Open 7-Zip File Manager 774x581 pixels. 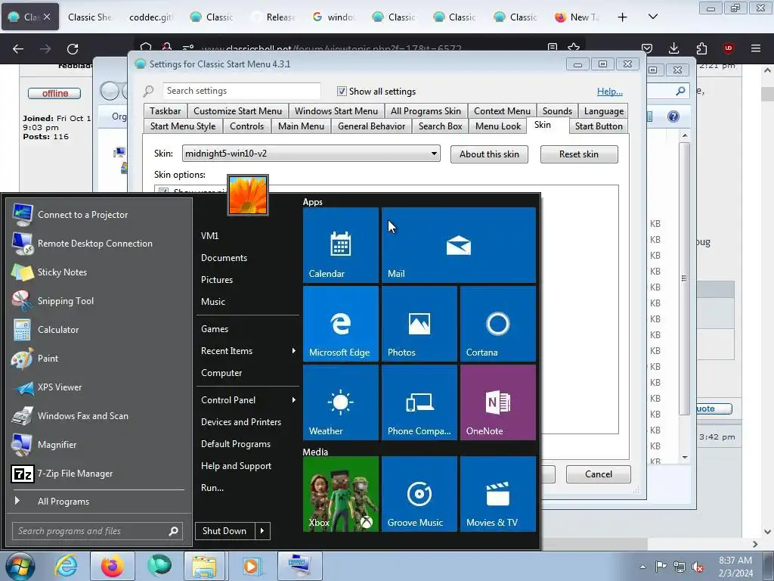(98, 474)
